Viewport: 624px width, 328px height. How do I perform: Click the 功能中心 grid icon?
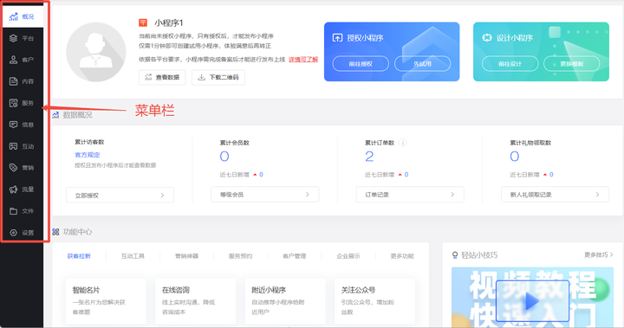pos(55,232)
